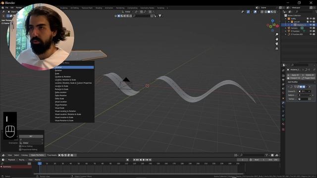Click the Apply All button
Viewport: 317px width, 178px height.
(294, 75)
